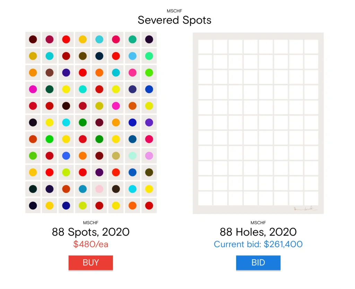Select the navy spot in the bottom-left corner
Image resolution: width=355 pixels, height=289 pixels.
[x=33, y=205]
